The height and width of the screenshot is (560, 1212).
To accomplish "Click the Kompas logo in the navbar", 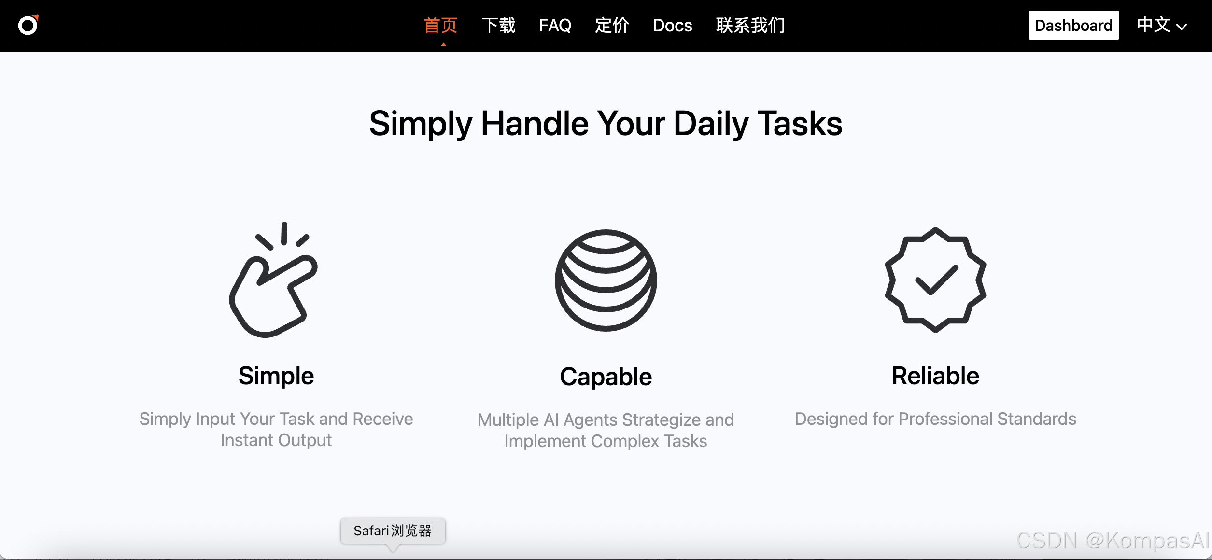I will pos(28,25).
